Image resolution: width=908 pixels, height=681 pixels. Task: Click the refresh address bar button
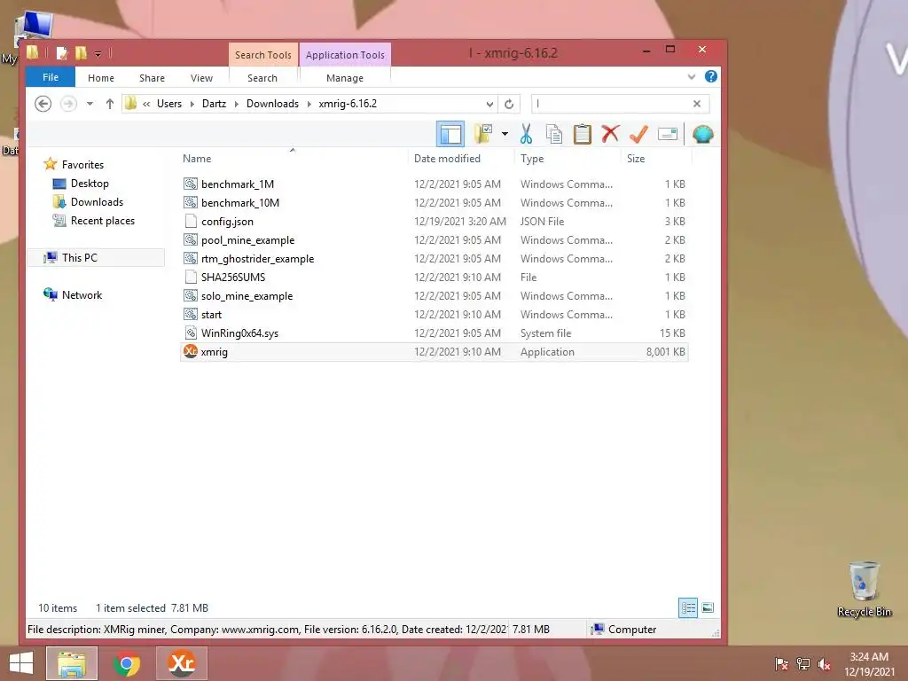pyautogui.click(x=509, y=104)
